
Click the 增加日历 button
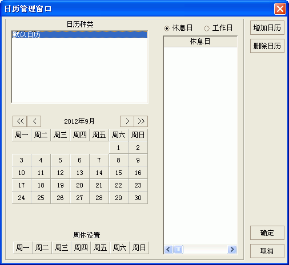pos(267,28)
